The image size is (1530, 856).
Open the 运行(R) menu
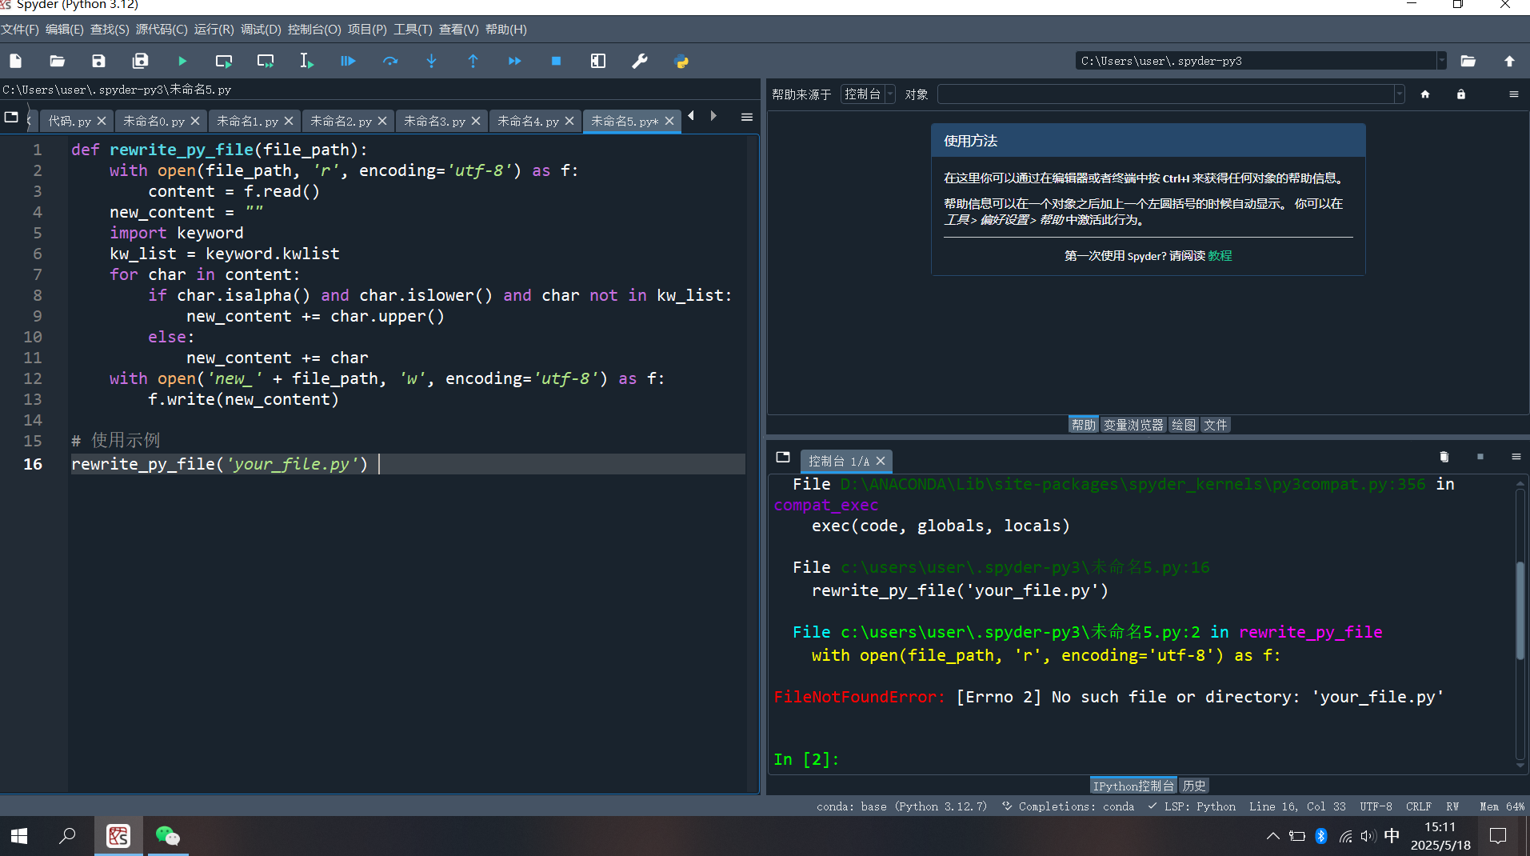click(x=214, y=30)
